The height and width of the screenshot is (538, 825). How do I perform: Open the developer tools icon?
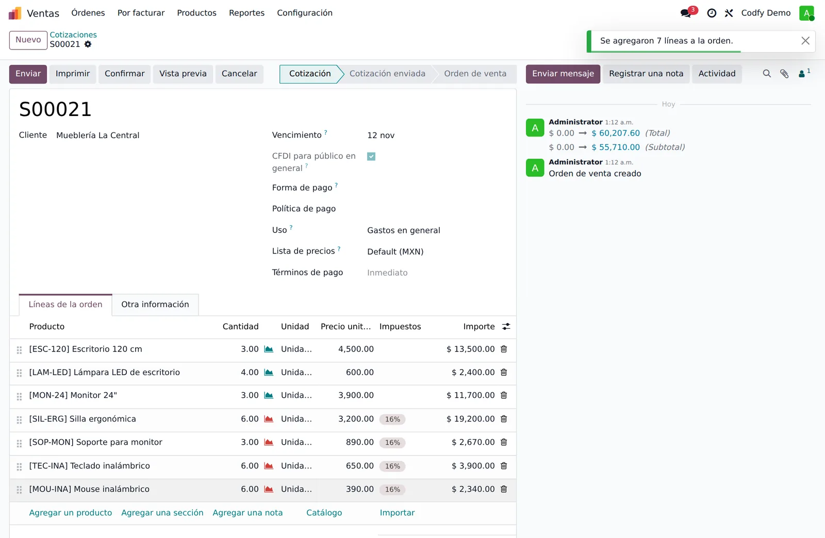pyautogui.click(x=729, y=13)
